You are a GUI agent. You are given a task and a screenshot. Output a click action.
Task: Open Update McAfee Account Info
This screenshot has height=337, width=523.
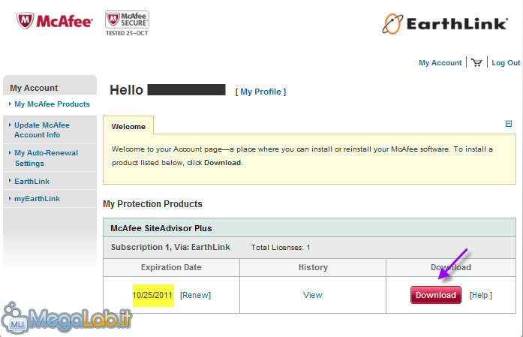42,130
